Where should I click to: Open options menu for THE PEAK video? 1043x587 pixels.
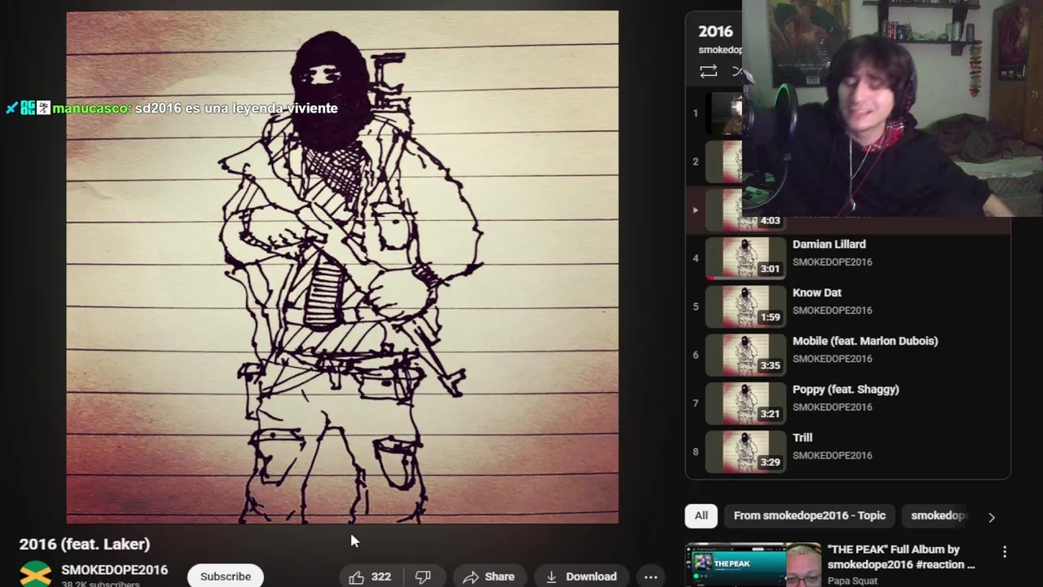tap(1004, 552)
